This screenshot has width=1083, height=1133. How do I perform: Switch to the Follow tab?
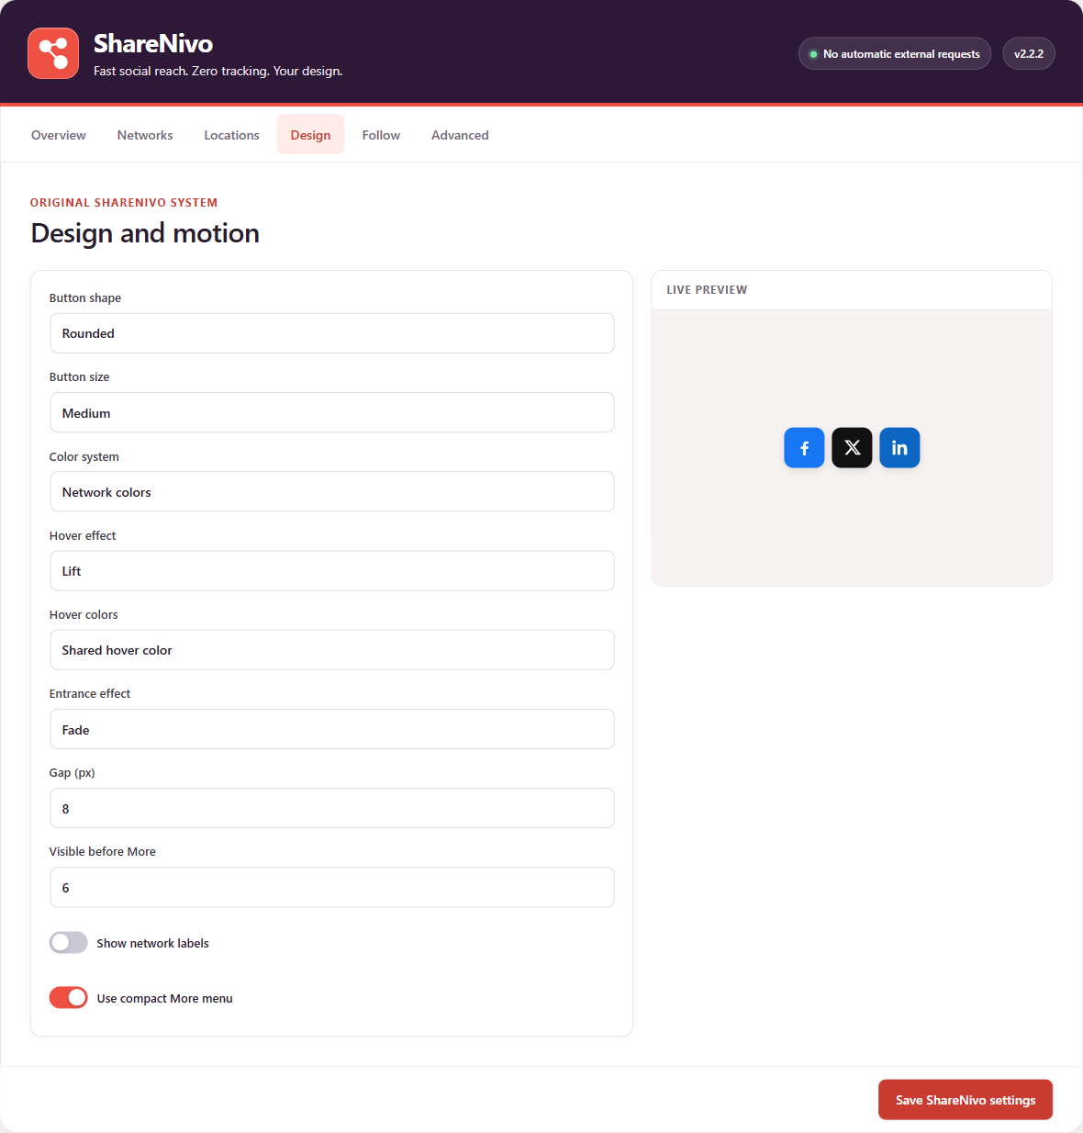point(381,135)
